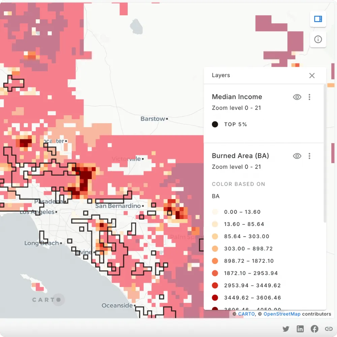Open the map info button
This screenshot has width=337, height=337.
(318, 39)
